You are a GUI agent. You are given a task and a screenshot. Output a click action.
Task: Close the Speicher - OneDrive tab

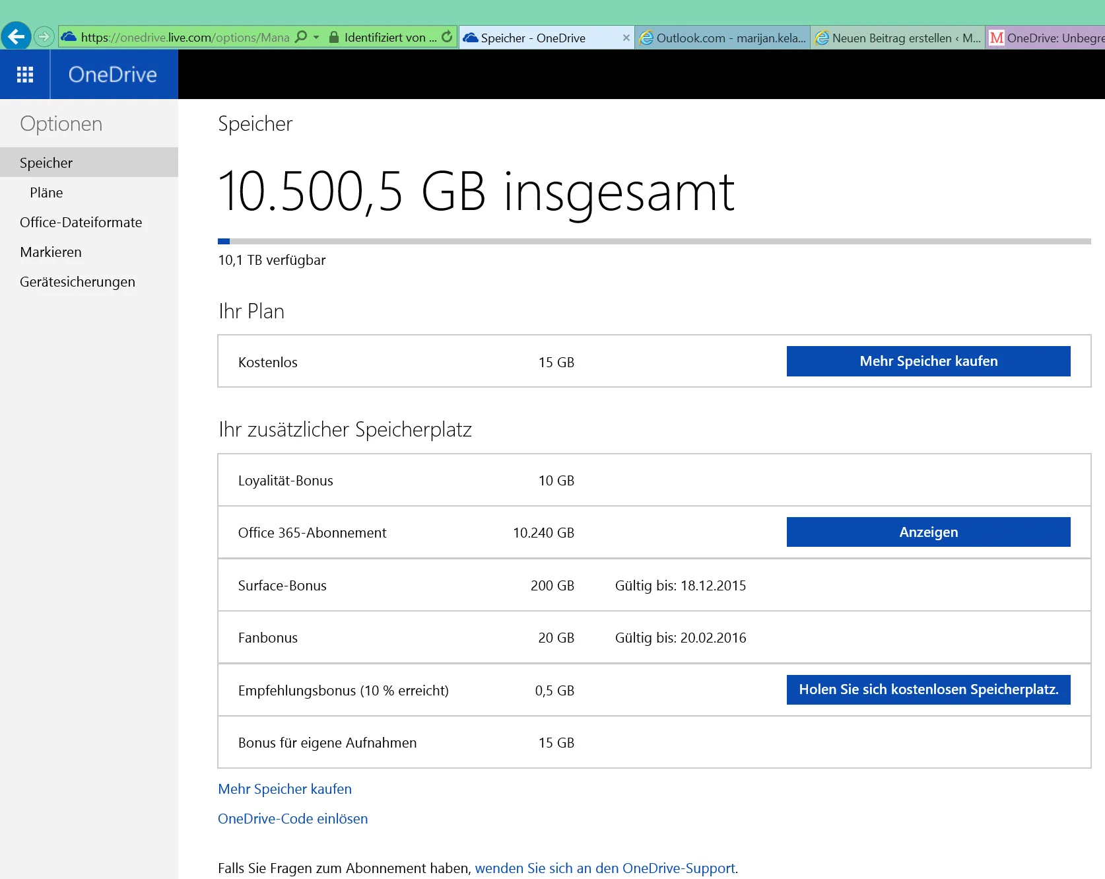pyautogui.click(x=626, y=38)
